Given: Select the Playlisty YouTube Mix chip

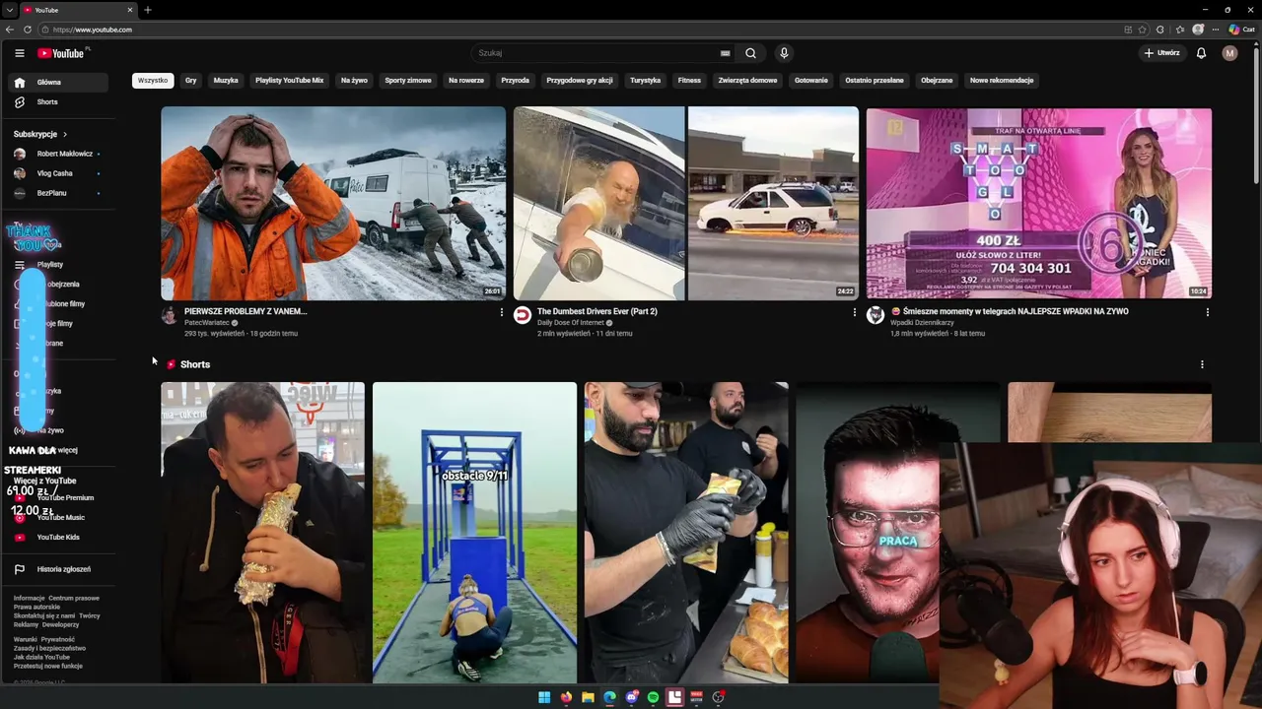Looking at the screenshot, I should click(290, 81).
